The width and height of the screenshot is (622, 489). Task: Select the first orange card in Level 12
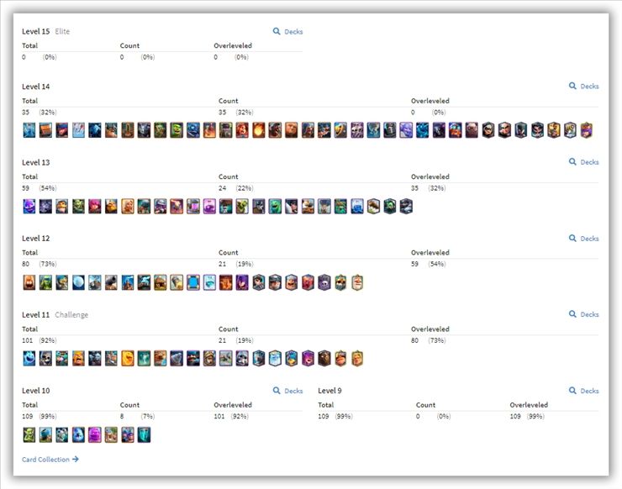click(29, 282)
